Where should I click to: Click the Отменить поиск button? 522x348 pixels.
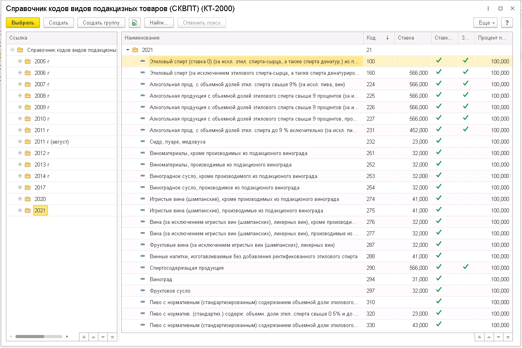click(x=202, y=23)
